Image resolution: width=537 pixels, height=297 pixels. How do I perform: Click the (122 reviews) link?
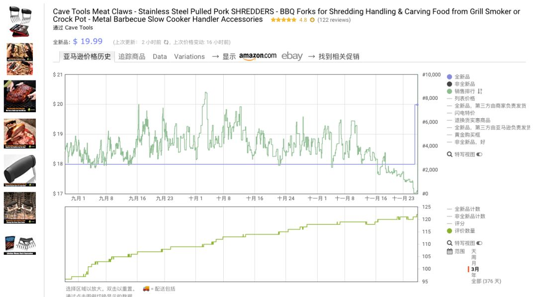334,20
